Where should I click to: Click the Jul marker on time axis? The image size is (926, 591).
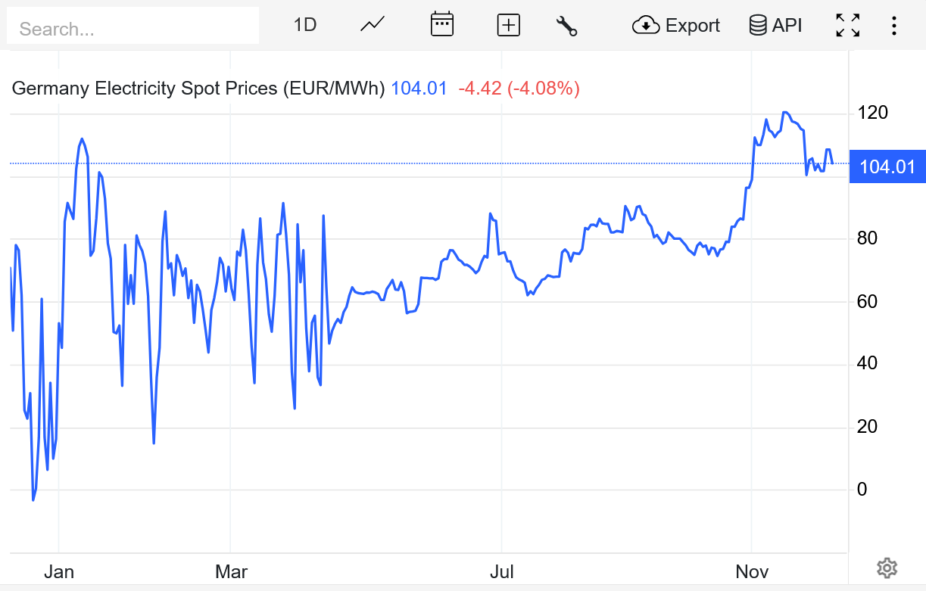502,572
